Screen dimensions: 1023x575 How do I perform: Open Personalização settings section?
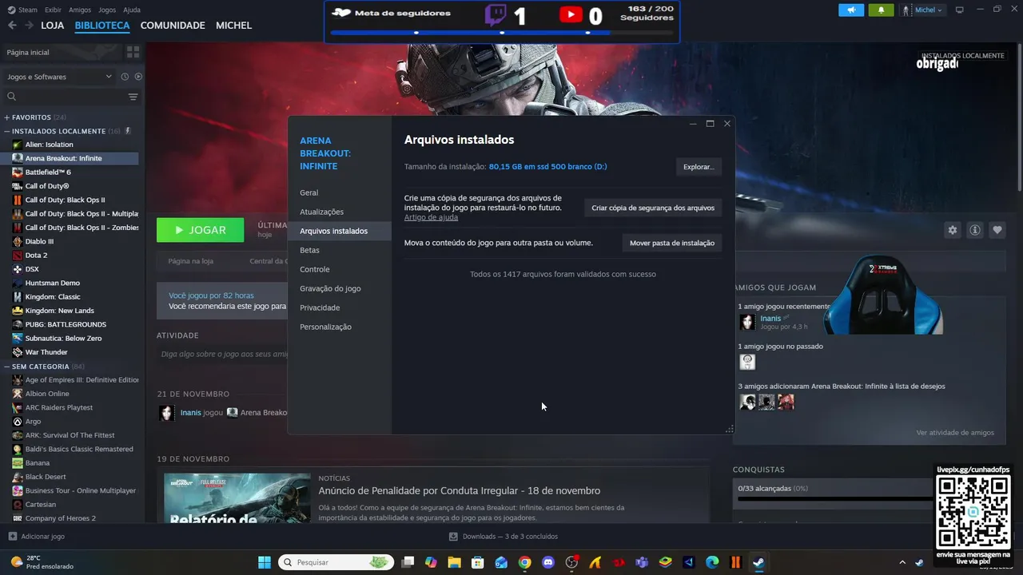pyautogui.click(x=339, y=327)
